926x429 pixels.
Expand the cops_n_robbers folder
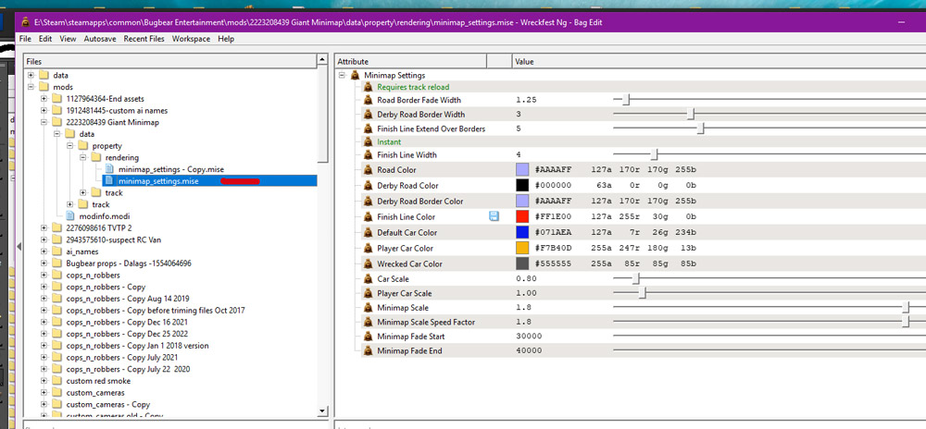point(44,276)
